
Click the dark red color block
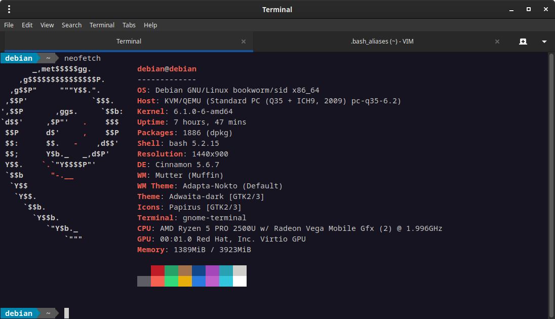pos(157,270)
